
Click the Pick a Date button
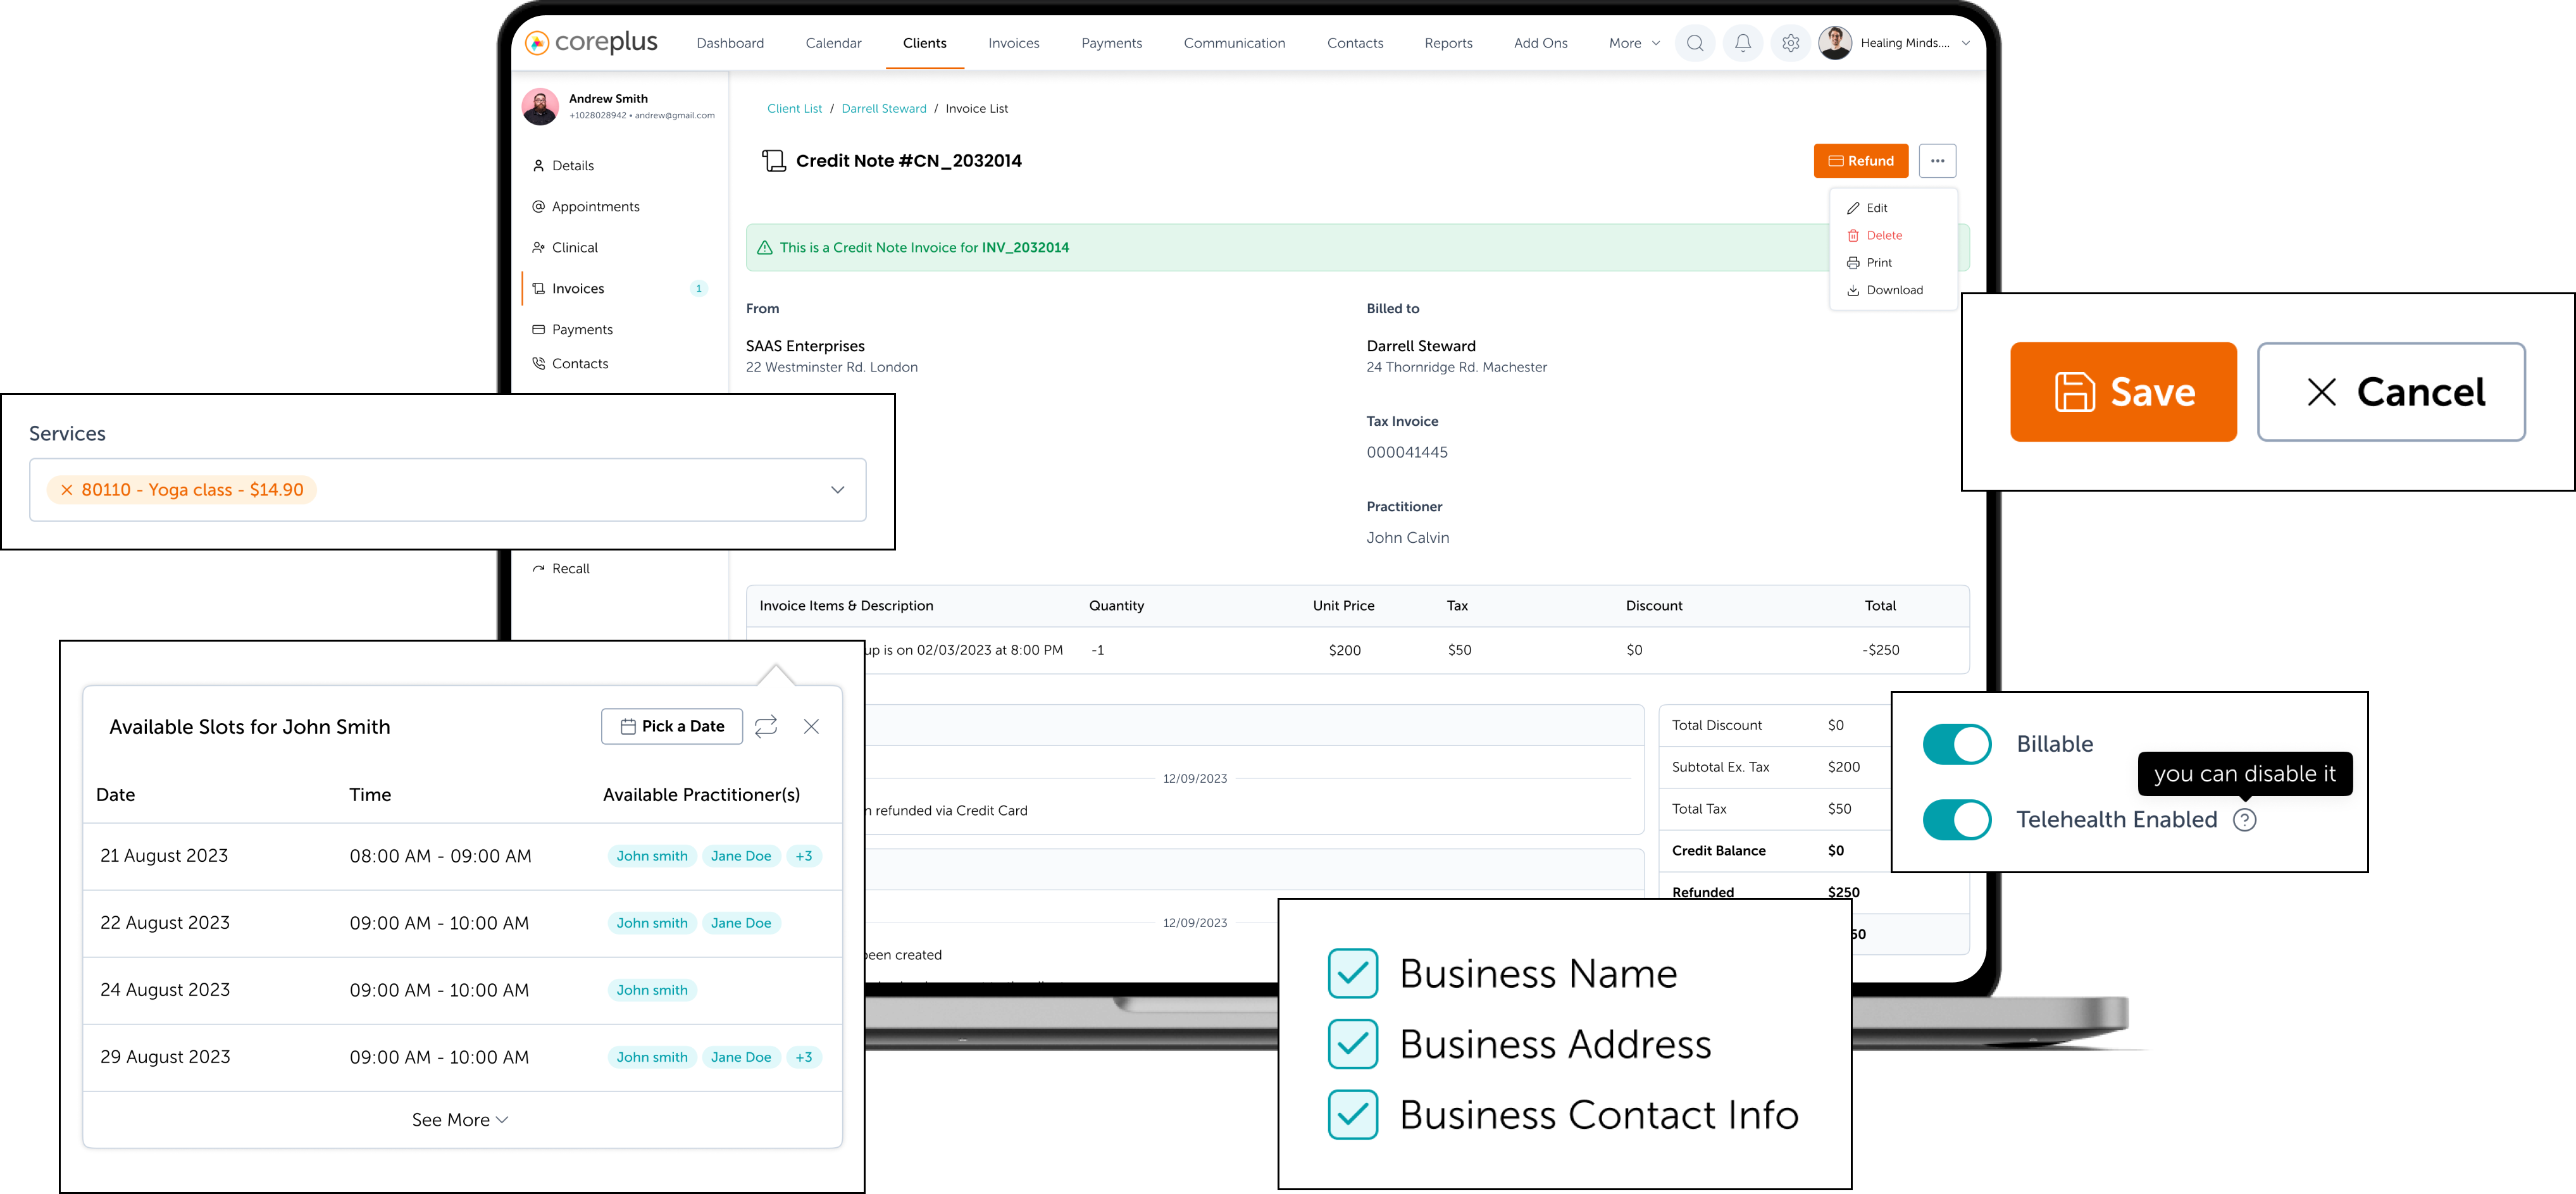pos(672,727)
